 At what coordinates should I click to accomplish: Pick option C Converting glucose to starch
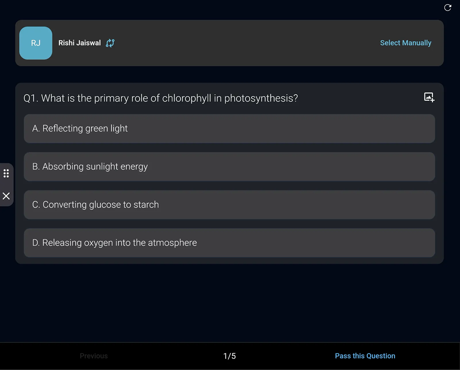[x=229, y=205]
